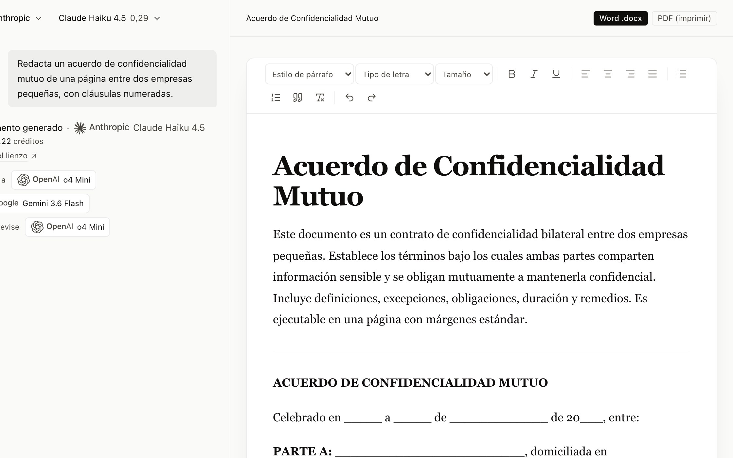Choose PDF (imprimir) export option
Image resolution: width=733 pixels, height=458 pixels.
(684, 18)
